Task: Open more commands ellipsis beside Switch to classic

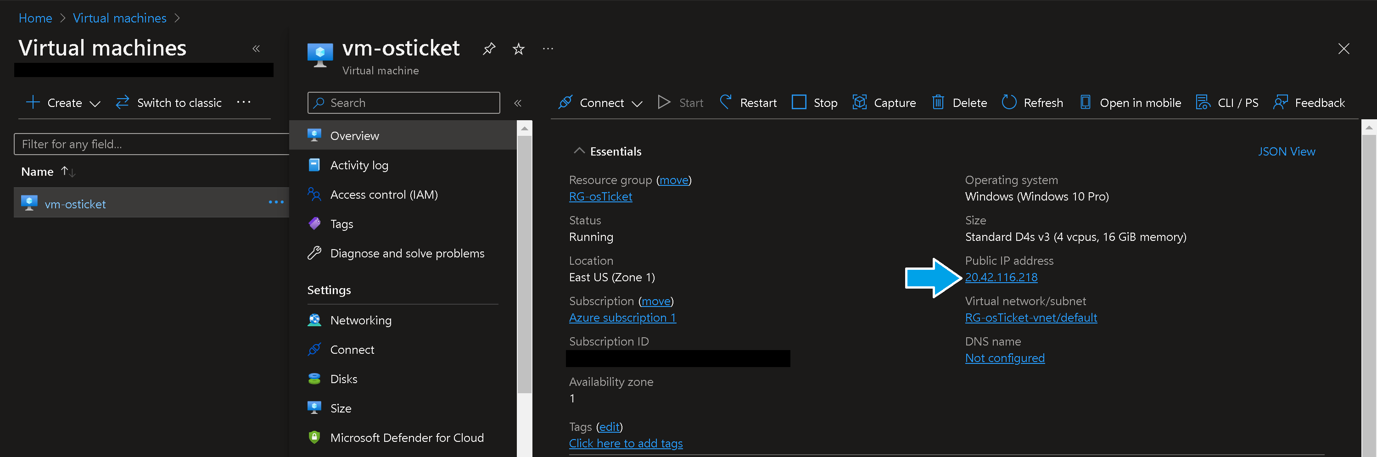Action: pyautogui.click(x=244, y=102)
